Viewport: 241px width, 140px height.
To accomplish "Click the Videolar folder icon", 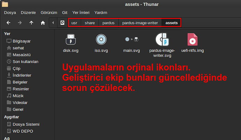I will (x=9, y=102).
